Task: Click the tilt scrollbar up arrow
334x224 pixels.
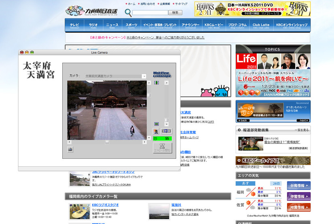Action: point(149,83)
